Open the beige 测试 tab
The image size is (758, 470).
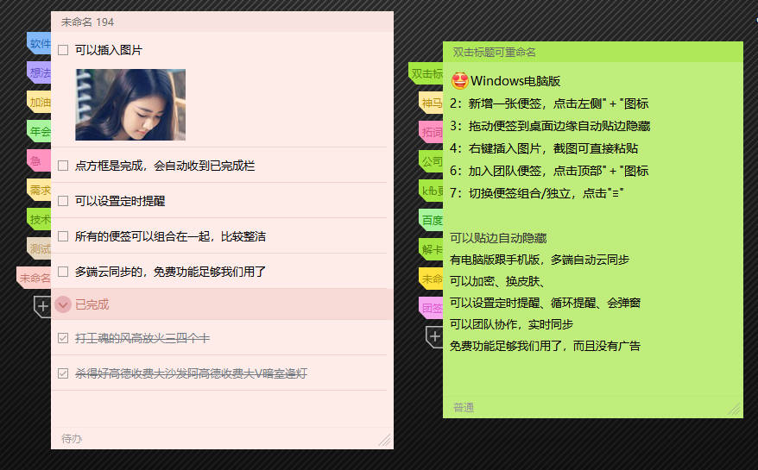tap(39, 248)
